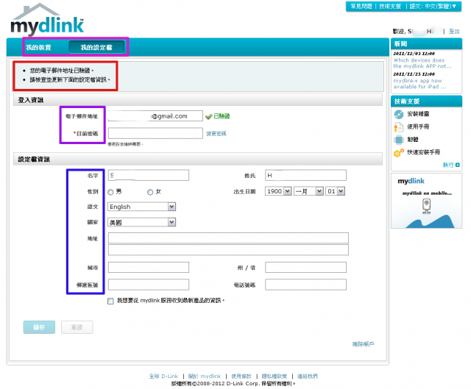Click the second address line field
Image resolution: width=471 pixels, height=389 pixels.
click(x=228, y=250)
